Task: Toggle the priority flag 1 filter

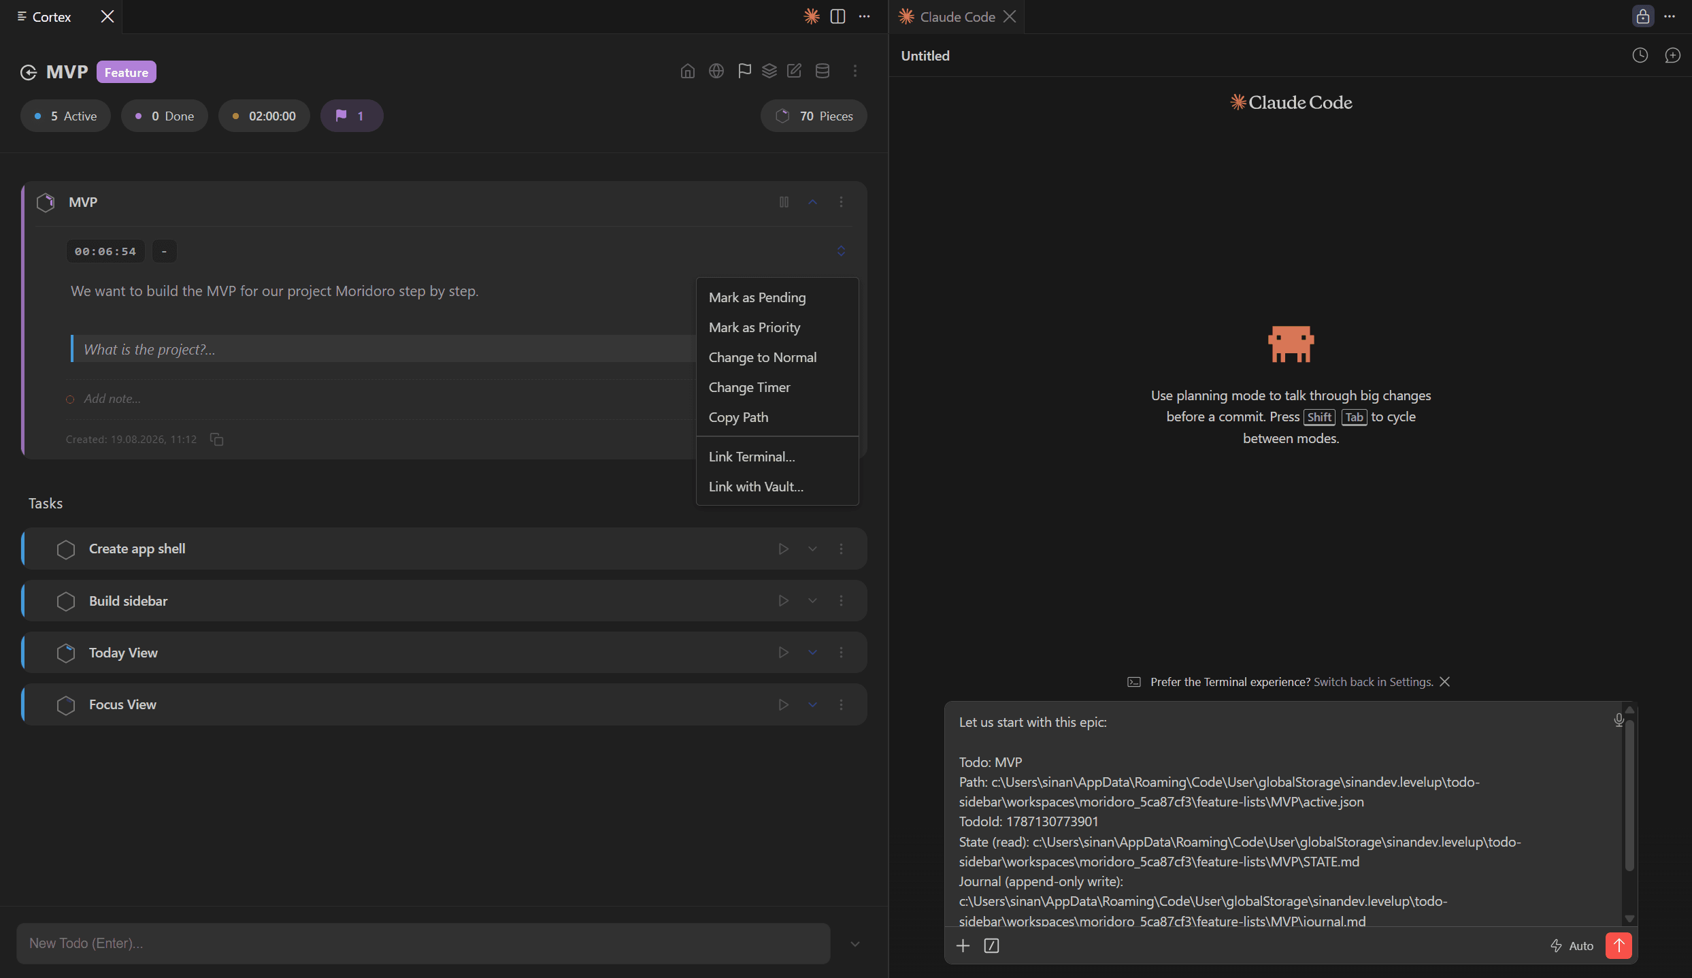Action: (352, 116)
